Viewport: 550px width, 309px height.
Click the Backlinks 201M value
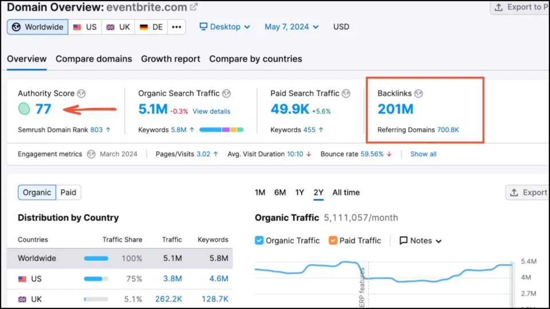[x=395, y=109]
